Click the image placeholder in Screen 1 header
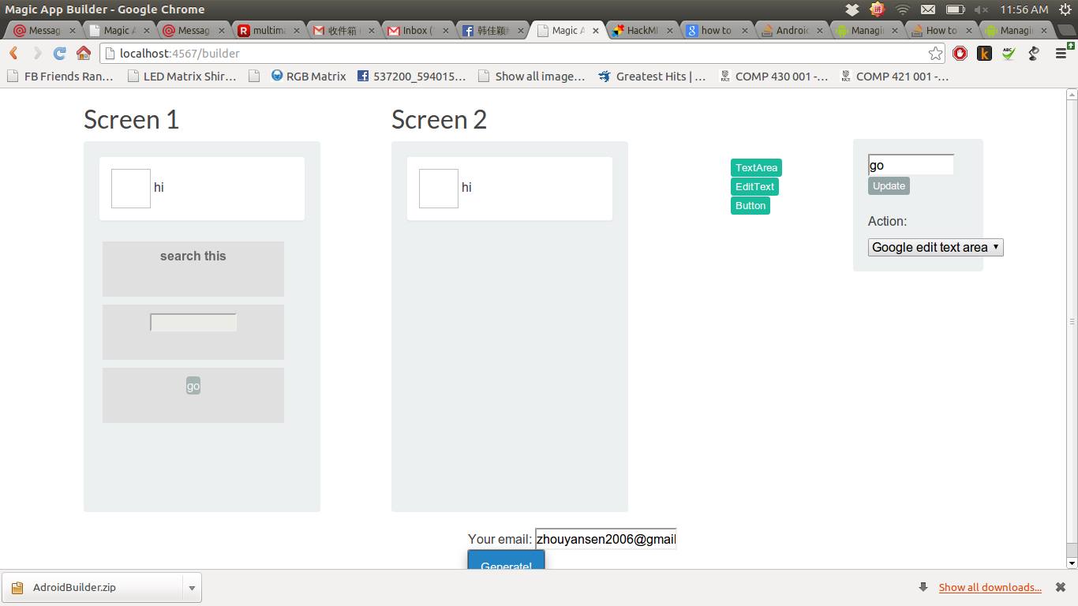 point(131,189)
